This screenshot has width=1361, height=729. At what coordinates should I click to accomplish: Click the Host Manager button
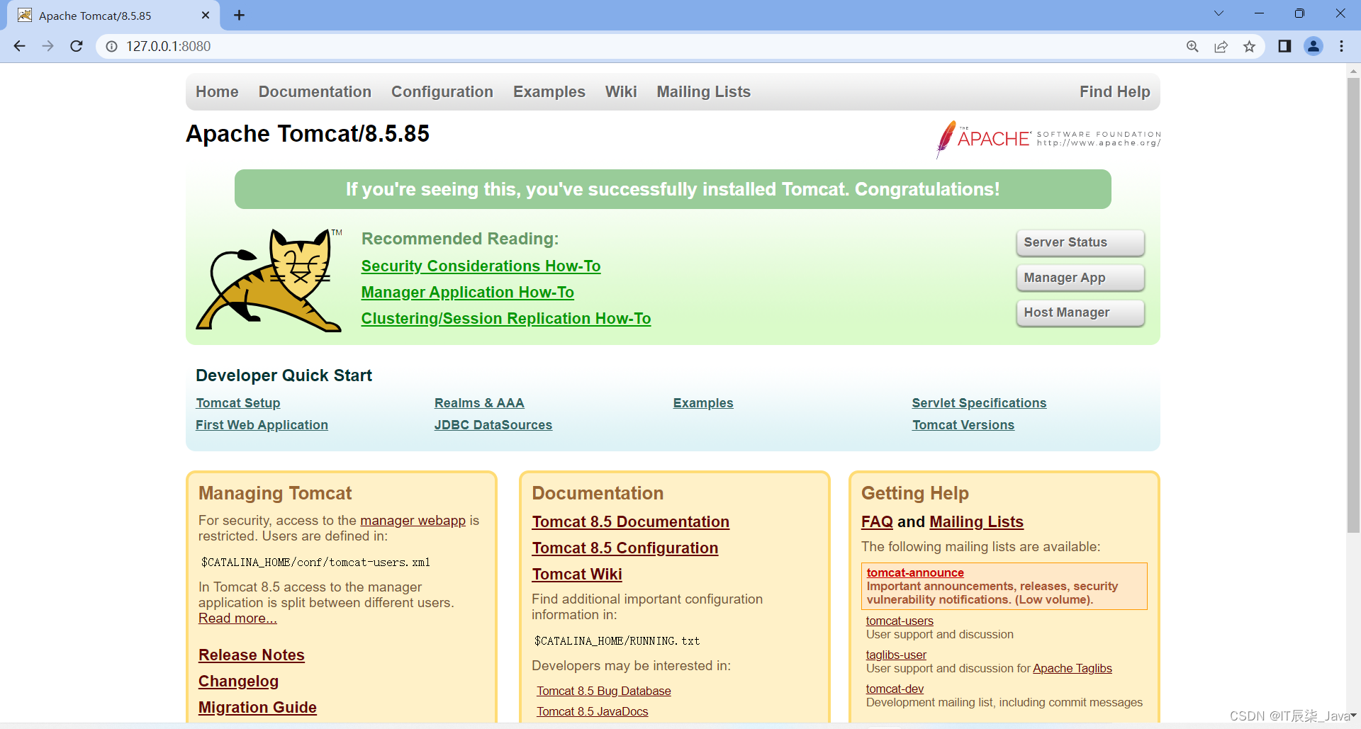point(1080,312)
